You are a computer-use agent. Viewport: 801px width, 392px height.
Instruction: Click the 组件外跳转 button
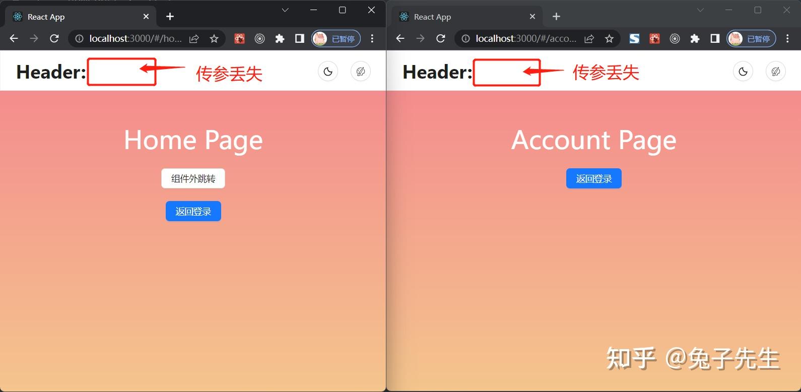point(193,178)
